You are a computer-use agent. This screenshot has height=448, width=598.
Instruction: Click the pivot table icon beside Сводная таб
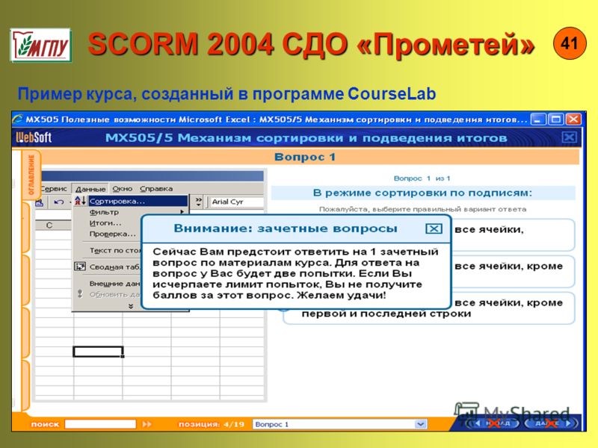point(80,267)
